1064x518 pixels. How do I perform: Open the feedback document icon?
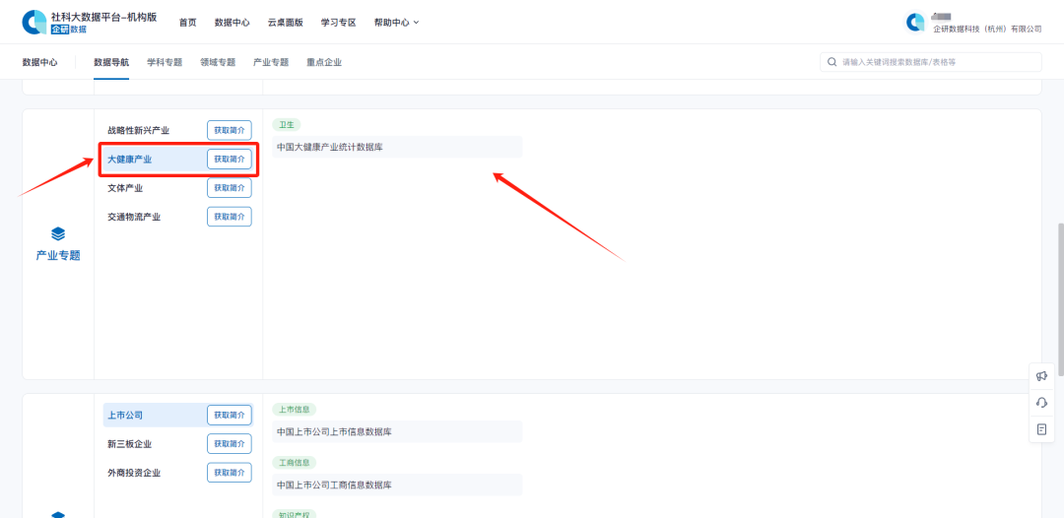pos(1041,429)
